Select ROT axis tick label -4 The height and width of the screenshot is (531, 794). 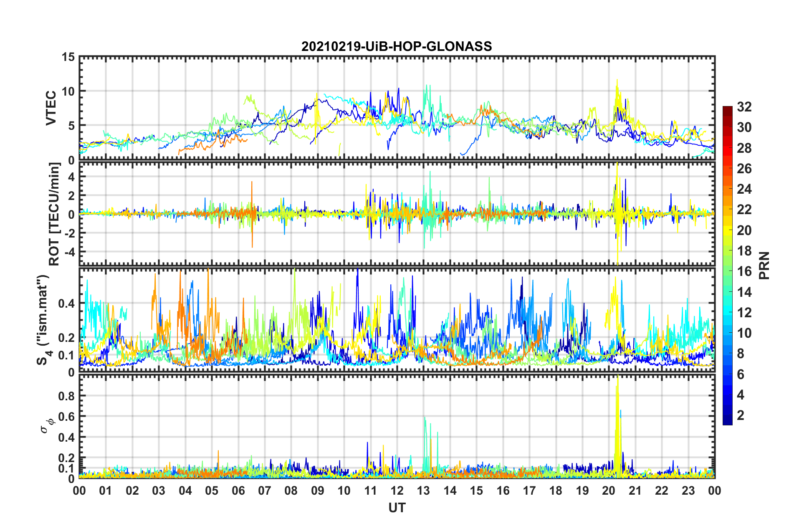tap(69, 252)
